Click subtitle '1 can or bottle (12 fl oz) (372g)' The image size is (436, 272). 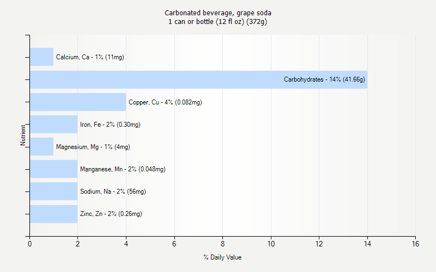pyautogui.click(x=217, y=22)
